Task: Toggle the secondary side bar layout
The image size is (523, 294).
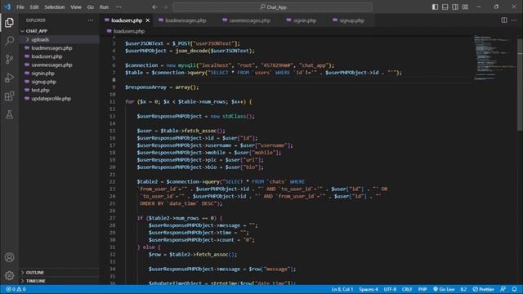Action: point(455,7)
